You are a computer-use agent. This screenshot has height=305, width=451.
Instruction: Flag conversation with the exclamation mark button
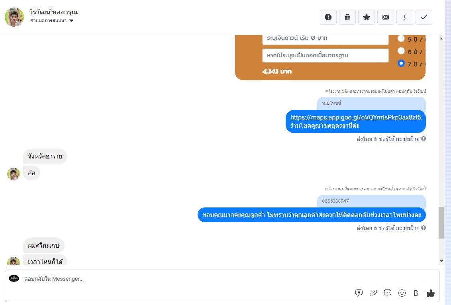[x=405, y=17]
